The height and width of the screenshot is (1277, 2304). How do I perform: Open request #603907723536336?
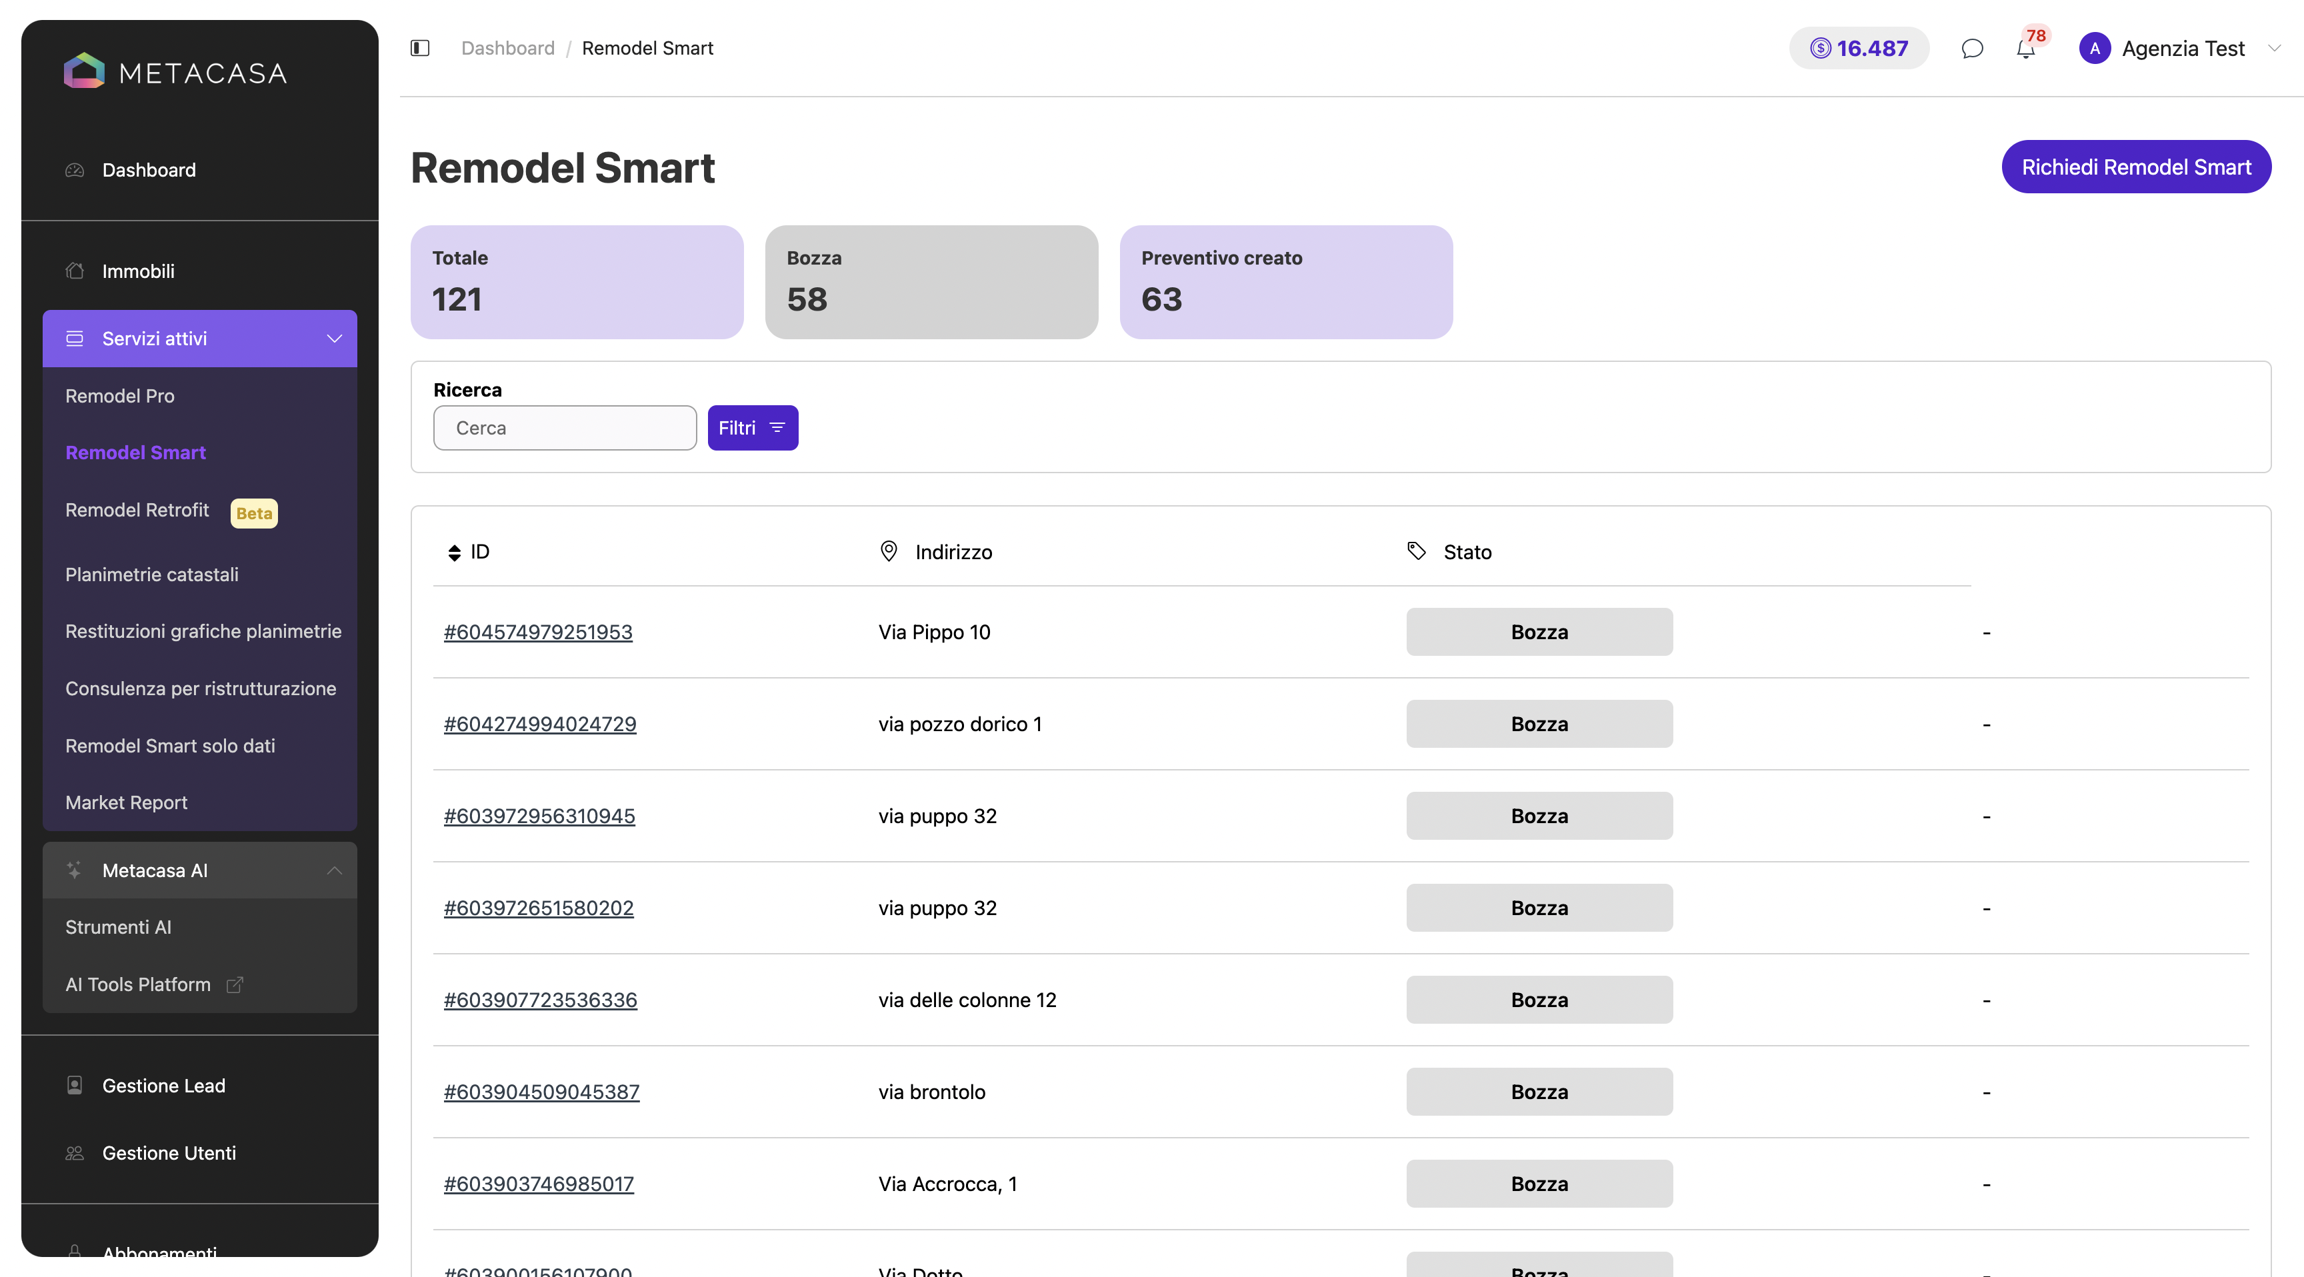pos(540,1000)
